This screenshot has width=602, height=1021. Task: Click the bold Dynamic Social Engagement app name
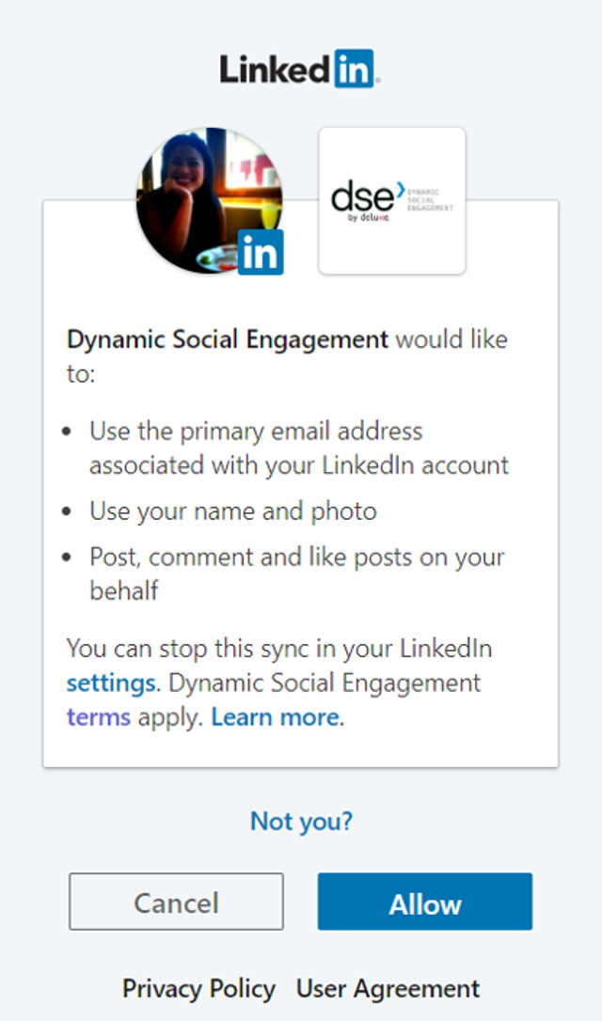228,340
